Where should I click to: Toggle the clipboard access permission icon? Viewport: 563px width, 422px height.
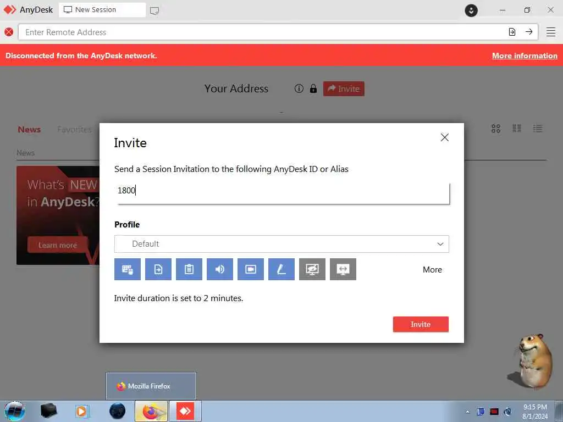(189, 269)
